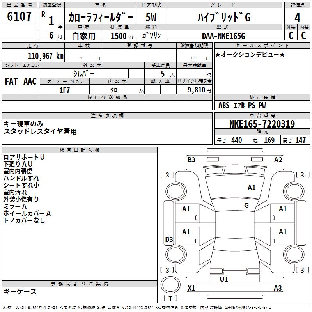The width and height of the screenshot is (312, 312).
Task: Click inspector note 外装小傷有り
Action: [x=21, y=199]
